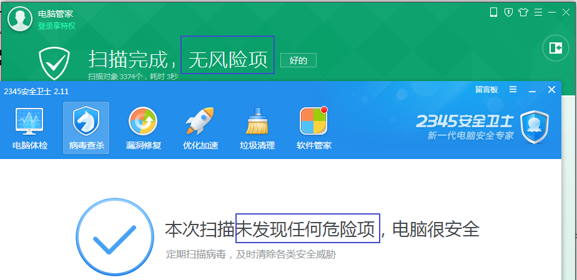
Task: Select the 病毒查杀 tab
Action: (86, 128)
